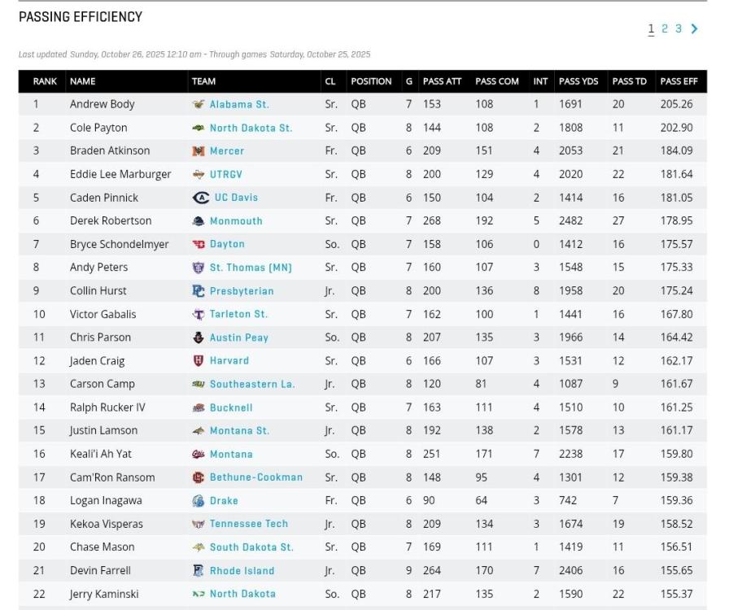Select current page 1 in pagination
729x610 pixels.
651,29
